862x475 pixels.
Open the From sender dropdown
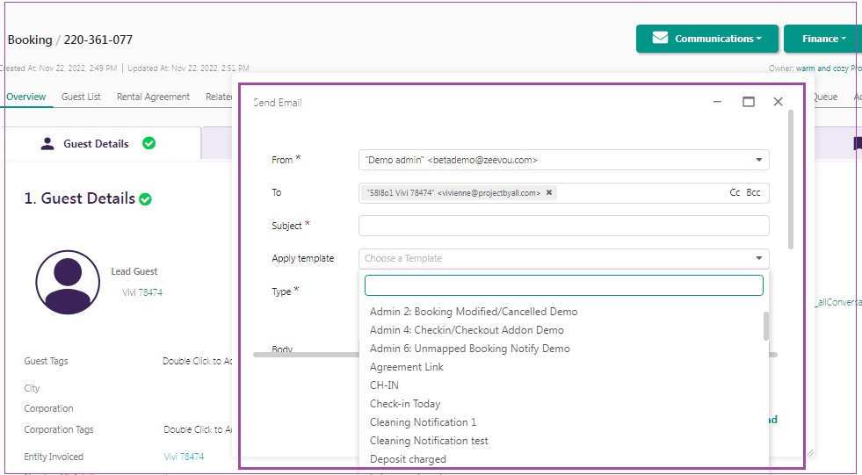(563, 160)
